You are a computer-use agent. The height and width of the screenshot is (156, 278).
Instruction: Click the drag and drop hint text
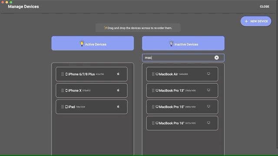139,28
